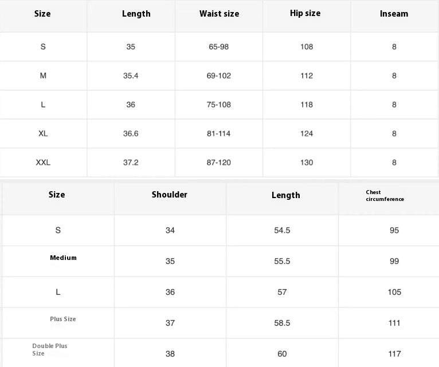Click the 54.5 length value
The width and height of the screenshot is (439, 367).
(x=282, y=230)
